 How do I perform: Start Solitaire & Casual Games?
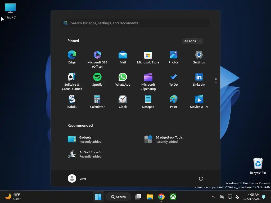(x=72, y=81)
